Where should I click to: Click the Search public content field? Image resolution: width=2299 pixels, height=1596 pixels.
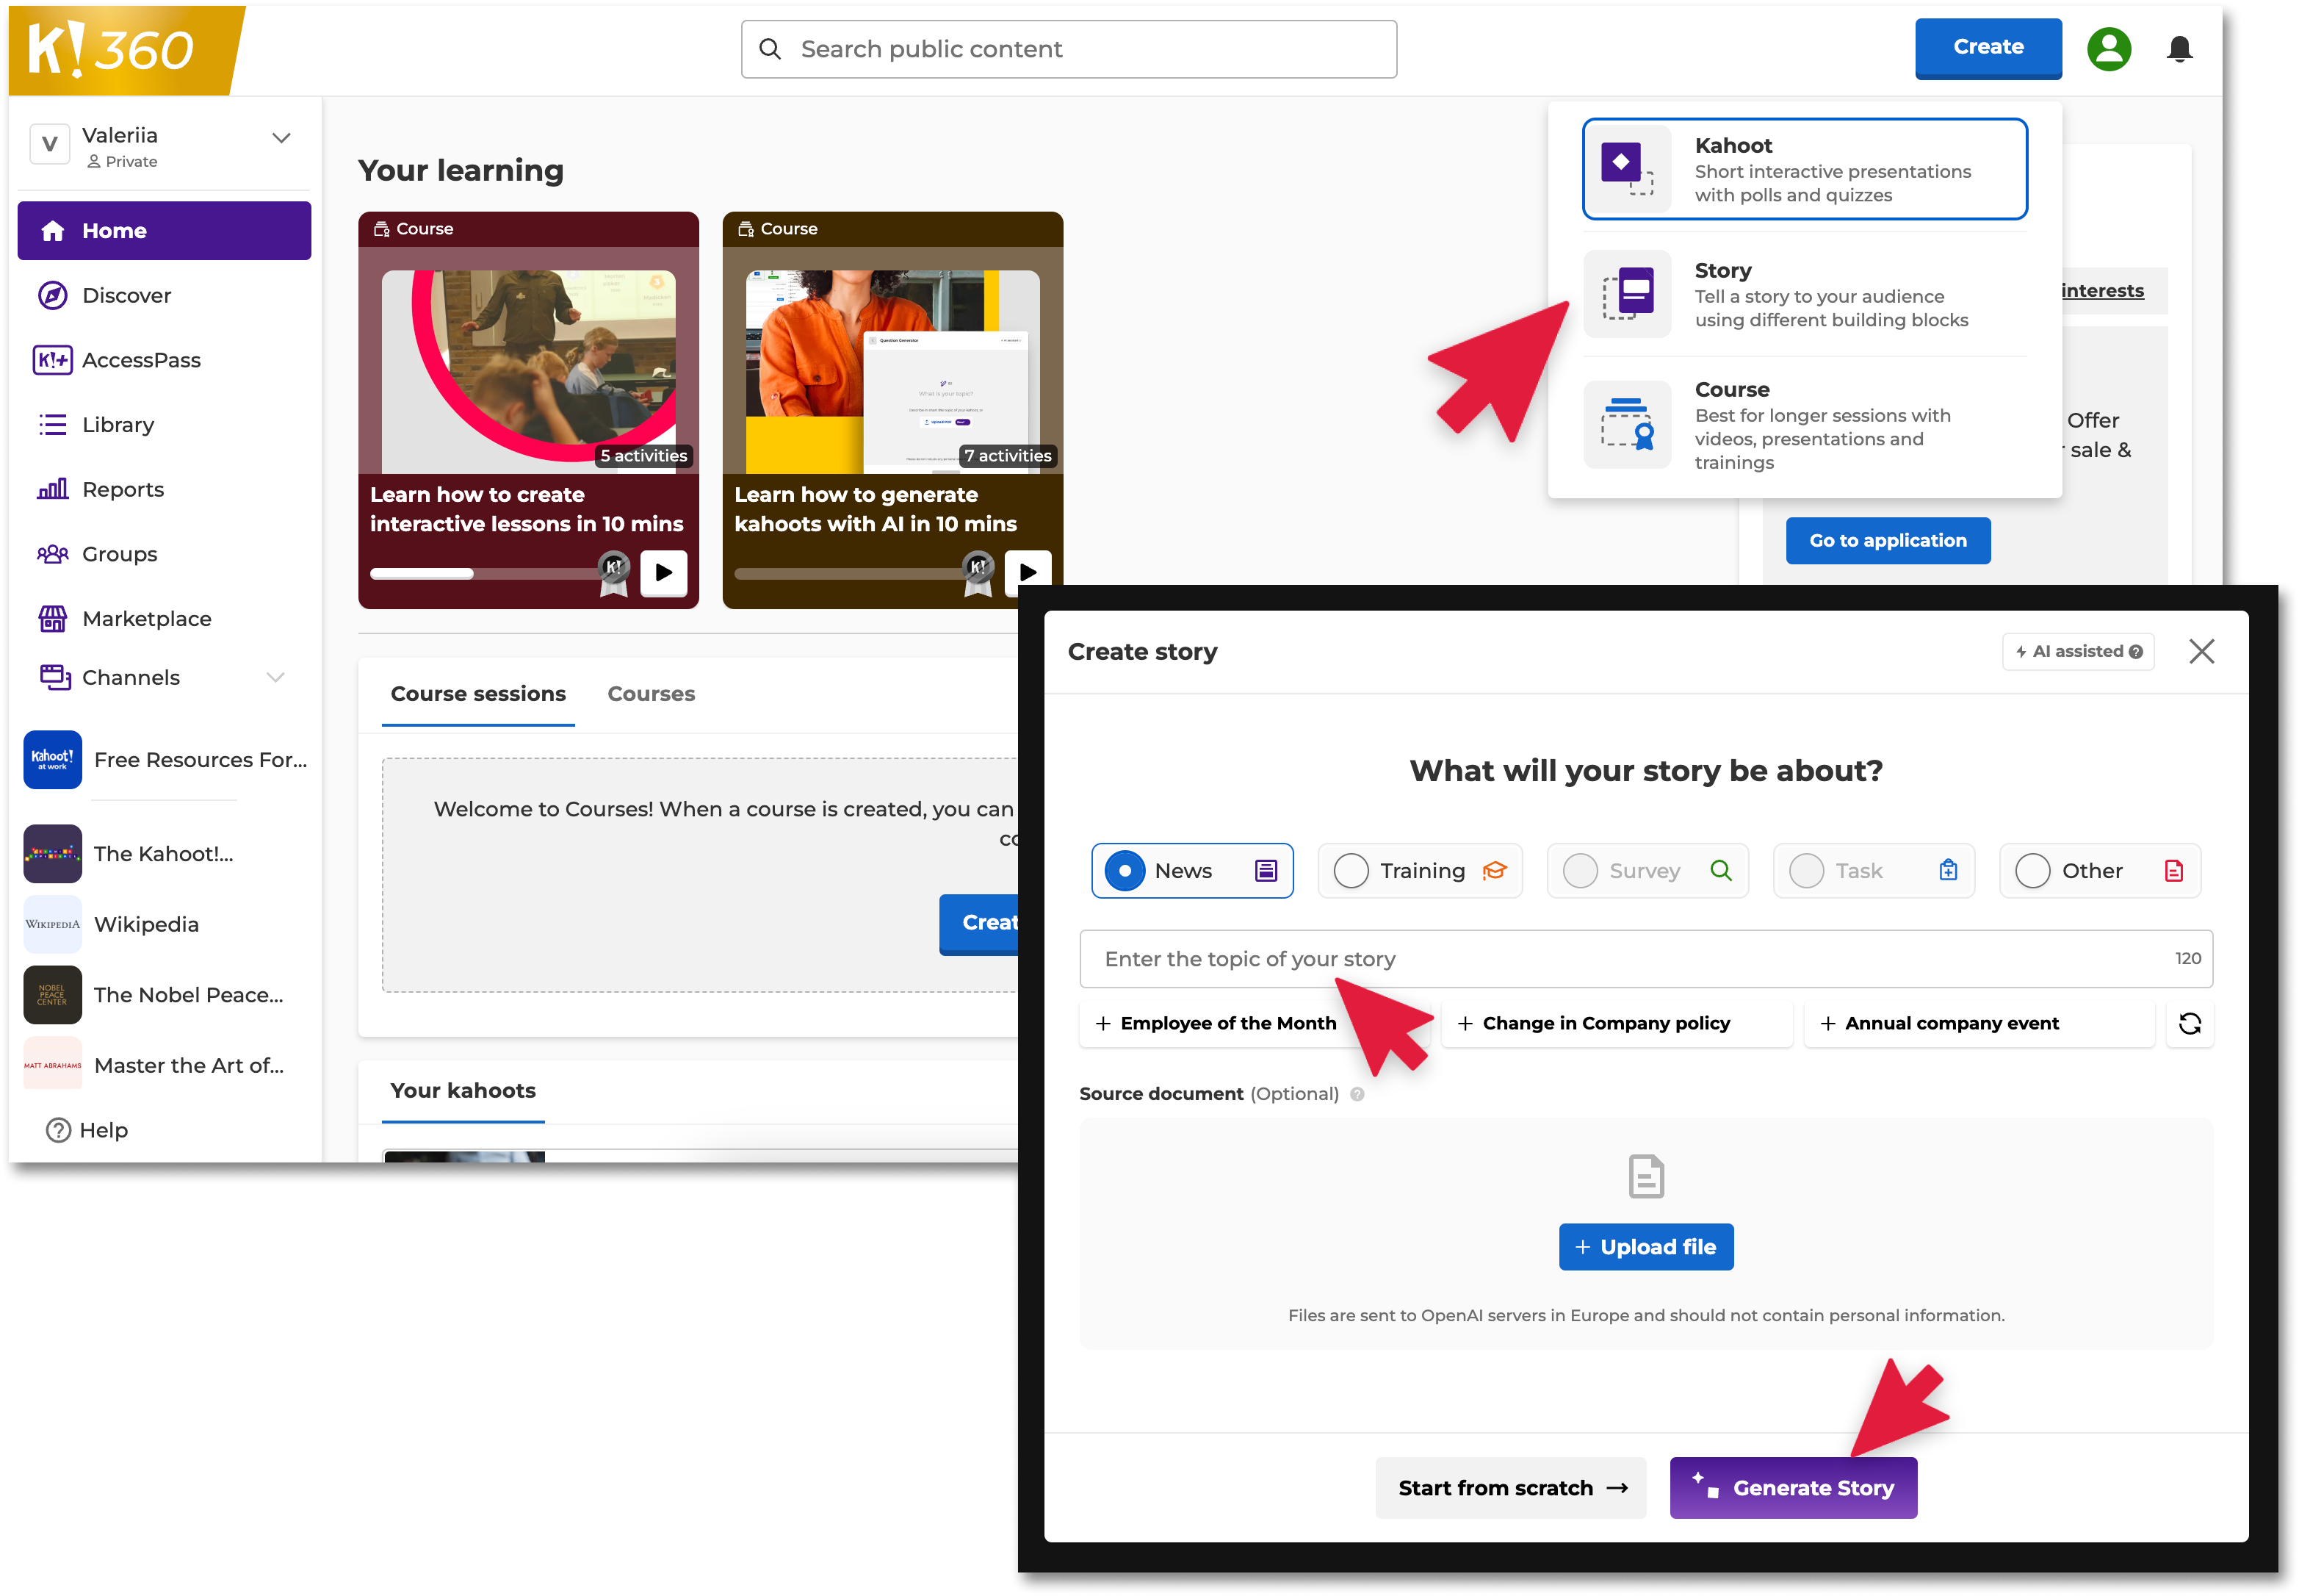[1069, 49]
